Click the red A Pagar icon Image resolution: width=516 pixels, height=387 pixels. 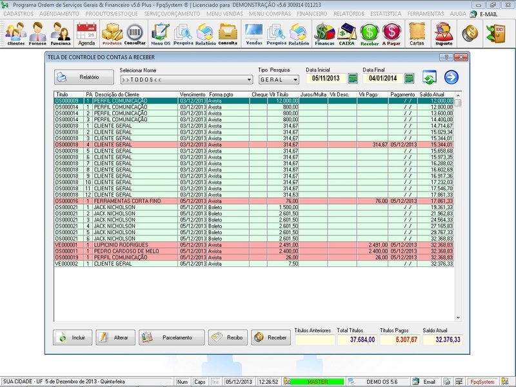(391, 34)
